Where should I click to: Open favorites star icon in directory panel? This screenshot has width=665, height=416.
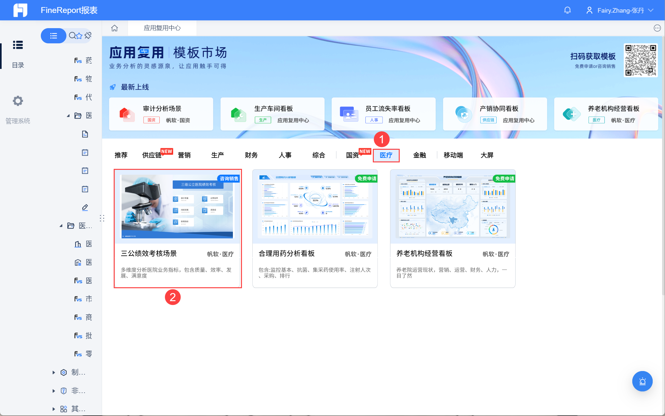(80, 36)
